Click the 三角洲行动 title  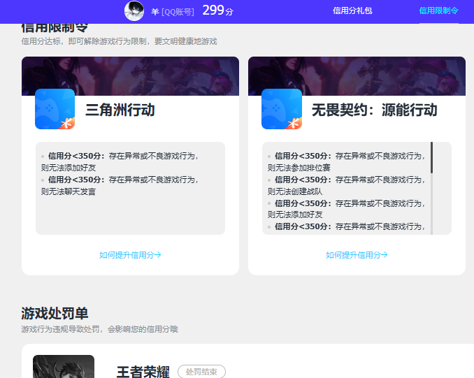(x=120, y=110)
